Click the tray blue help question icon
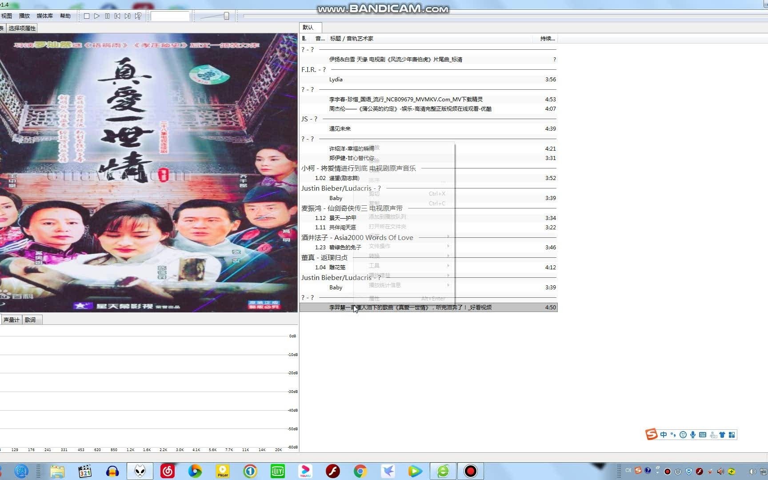Viewport: 768px width, 480px height. 648,470
